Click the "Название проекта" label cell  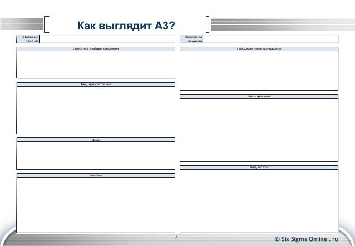click(28, 39)
